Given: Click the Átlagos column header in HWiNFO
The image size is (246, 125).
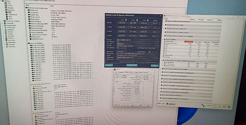Looking at the screenshot, I should (x=220, y=20).
